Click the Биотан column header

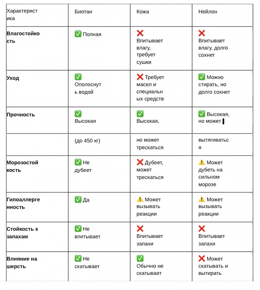click(83, 12)
